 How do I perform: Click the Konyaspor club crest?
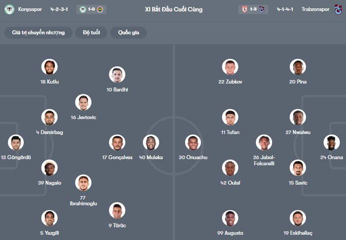point(9,9)
